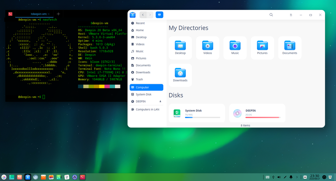Viewport: 336px width, 181px height.
Task: Open a new terminal tab
Action: click(58, 14)
